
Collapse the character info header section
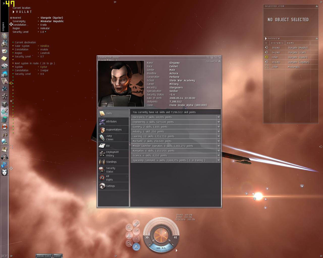point(213,61)
